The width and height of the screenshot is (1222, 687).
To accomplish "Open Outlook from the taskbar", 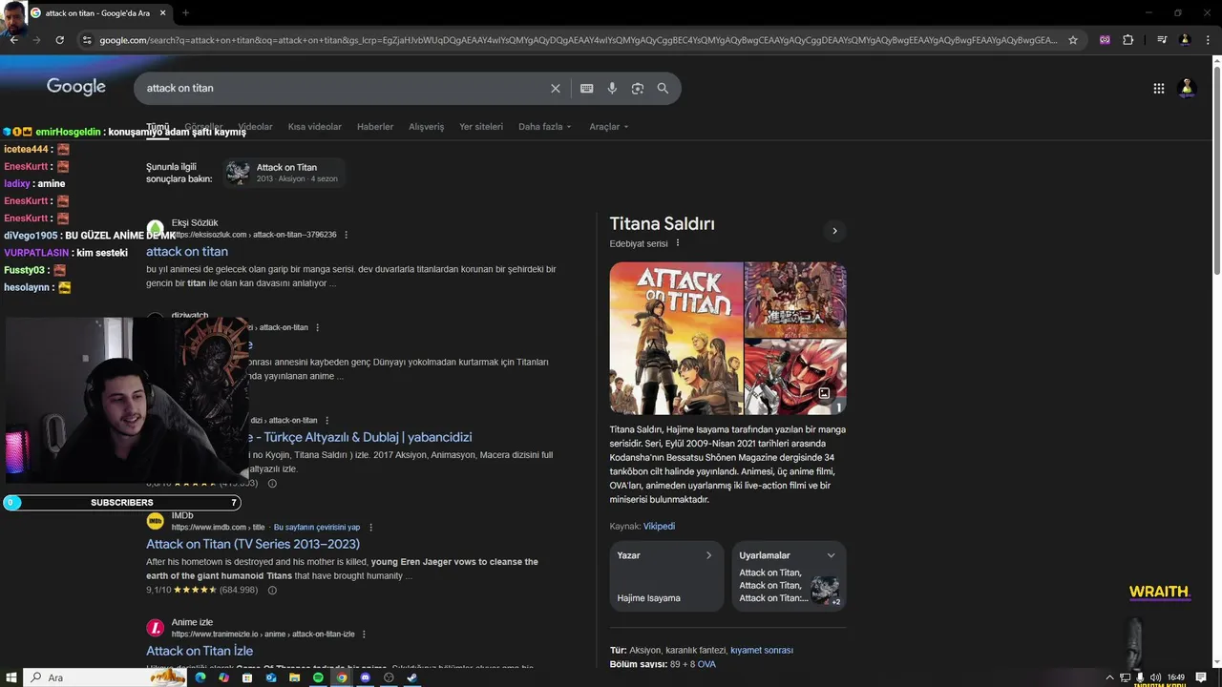I will click(271, 677).
